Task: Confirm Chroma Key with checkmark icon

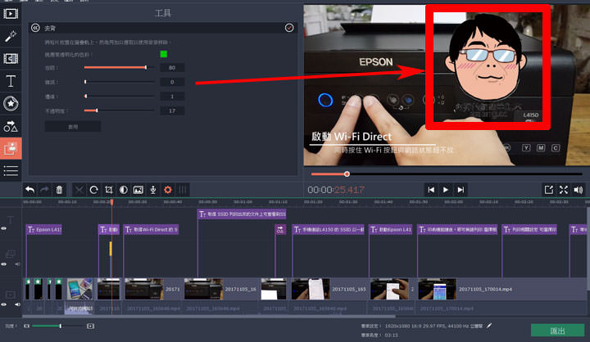Action: [x=289, y=28]
